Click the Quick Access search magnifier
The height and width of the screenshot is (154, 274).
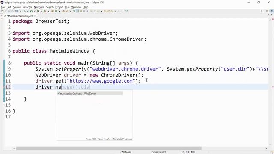pyautogui.click(x=262, y=11)
